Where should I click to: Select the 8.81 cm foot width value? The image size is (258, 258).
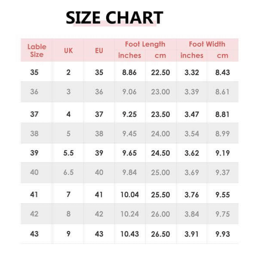coord(222,114)
